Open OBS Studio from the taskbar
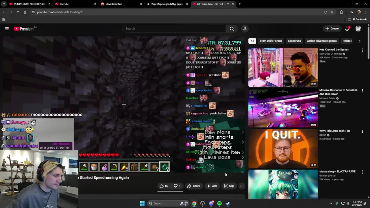 (202, 203)
